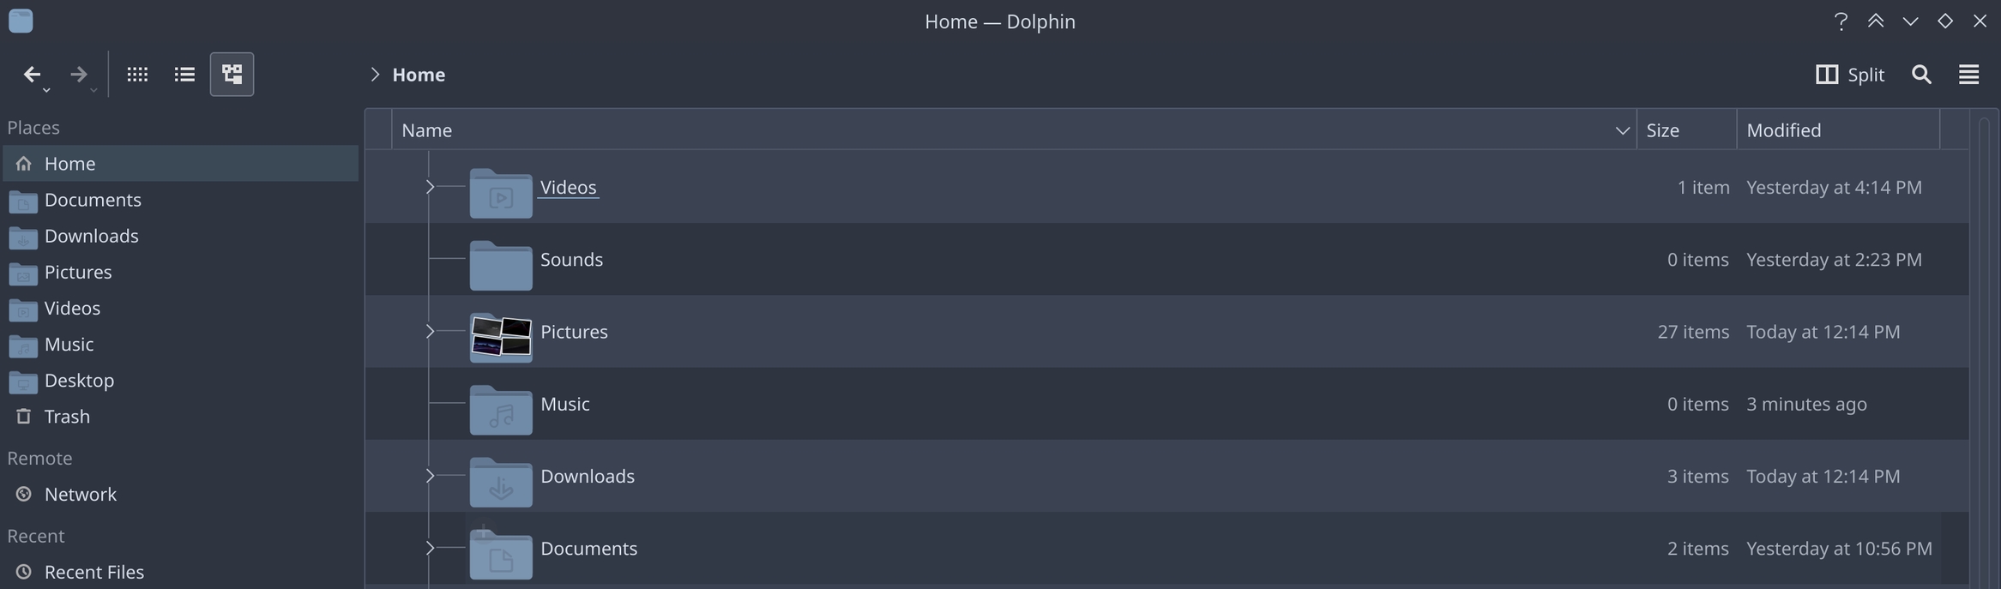Sort by the Size column header
This screenshot has width=2001, height=589.
[1662, 130]
